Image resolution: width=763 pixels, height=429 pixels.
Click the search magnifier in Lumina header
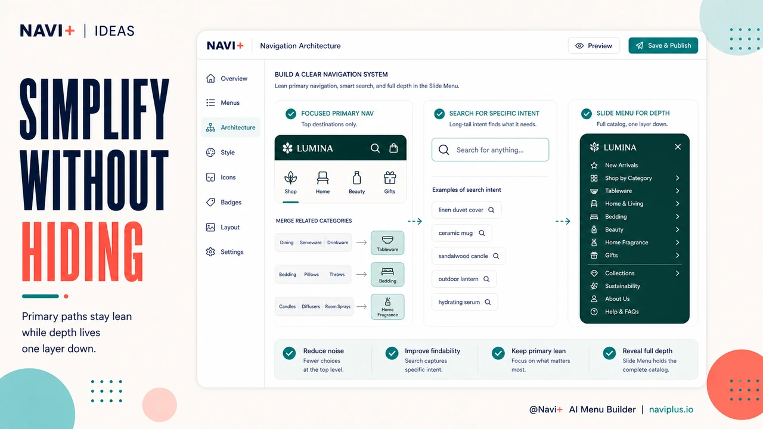click(x=375, y=148)
